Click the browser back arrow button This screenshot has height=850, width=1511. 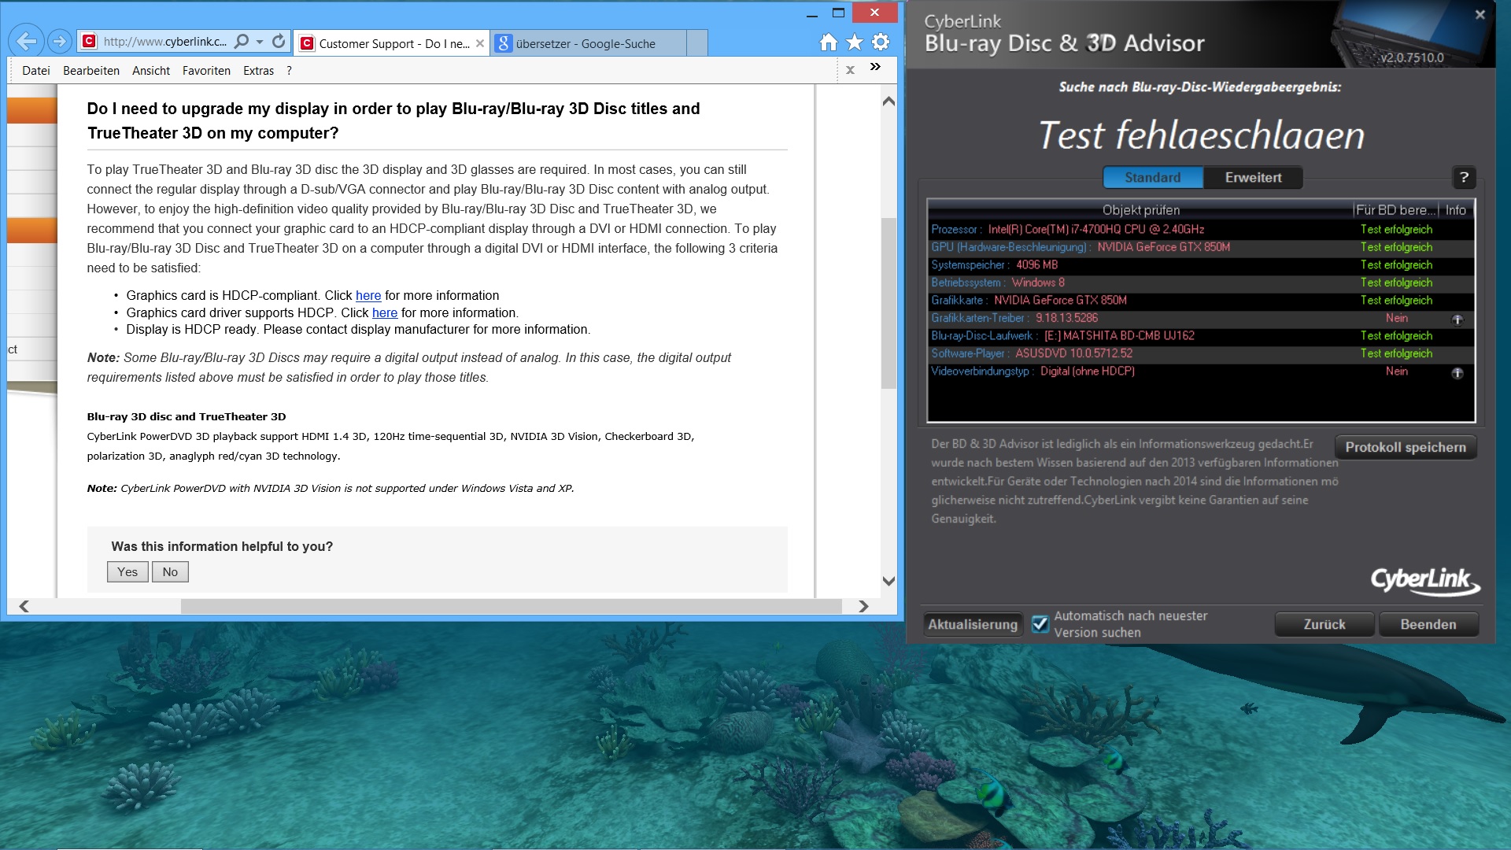[x=27, y=42]
